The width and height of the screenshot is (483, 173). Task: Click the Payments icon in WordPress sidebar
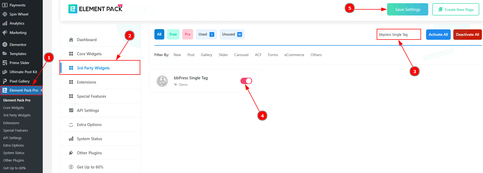(5, 5)
